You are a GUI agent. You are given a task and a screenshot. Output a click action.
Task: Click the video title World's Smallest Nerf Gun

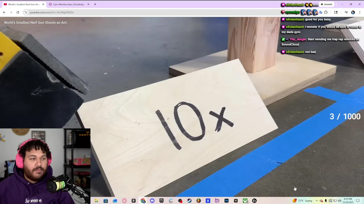coord(35,23)
